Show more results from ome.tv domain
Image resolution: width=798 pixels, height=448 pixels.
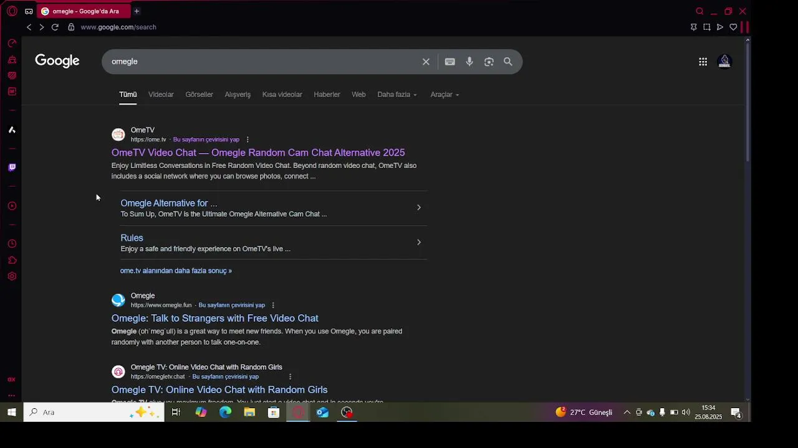(x=176, y=271)
